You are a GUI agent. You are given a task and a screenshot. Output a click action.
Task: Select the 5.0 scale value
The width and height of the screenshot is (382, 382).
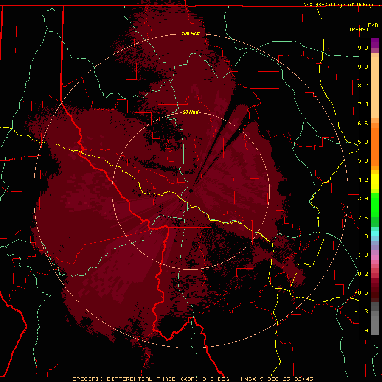(x=363, y=161)
